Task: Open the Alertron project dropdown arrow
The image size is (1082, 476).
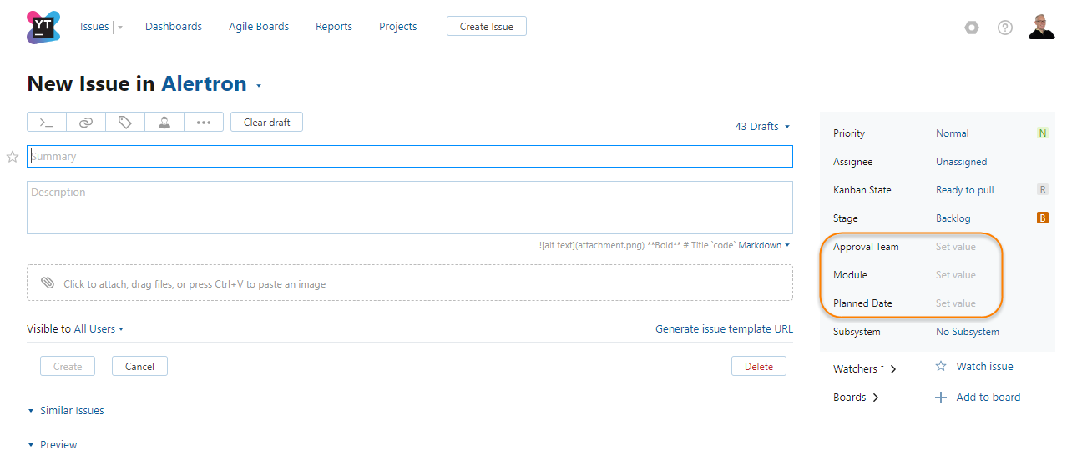Action: click(259, 86)
